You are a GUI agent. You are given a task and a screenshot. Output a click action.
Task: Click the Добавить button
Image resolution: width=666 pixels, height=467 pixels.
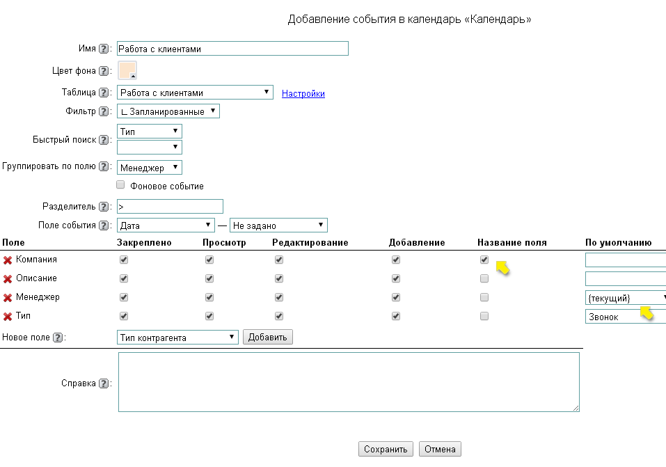coord(268,338)
